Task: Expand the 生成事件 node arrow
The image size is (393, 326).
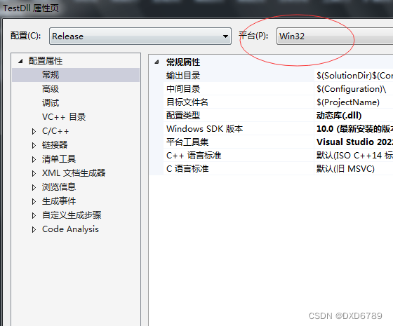Action: (x=34, y=201)
